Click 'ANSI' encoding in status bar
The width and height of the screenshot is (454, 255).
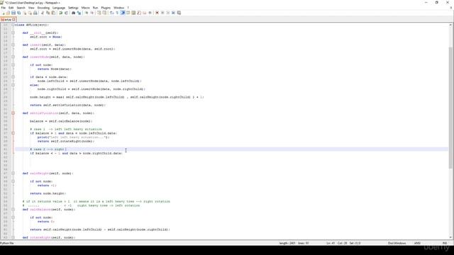pyautogui.click(x=417, y=243)
